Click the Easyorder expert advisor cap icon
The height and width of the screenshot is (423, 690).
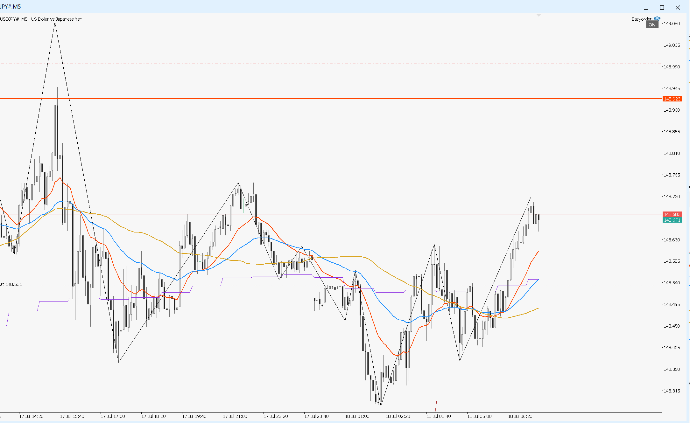pyautogui.click(x=657, y=19)
